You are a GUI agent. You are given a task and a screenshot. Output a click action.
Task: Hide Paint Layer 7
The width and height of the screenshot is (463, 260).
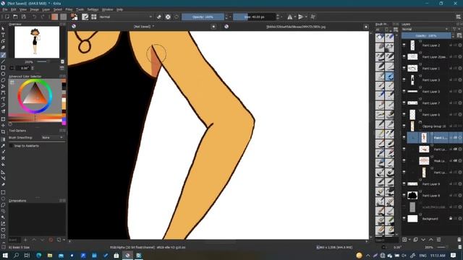[x=404, y=103]
